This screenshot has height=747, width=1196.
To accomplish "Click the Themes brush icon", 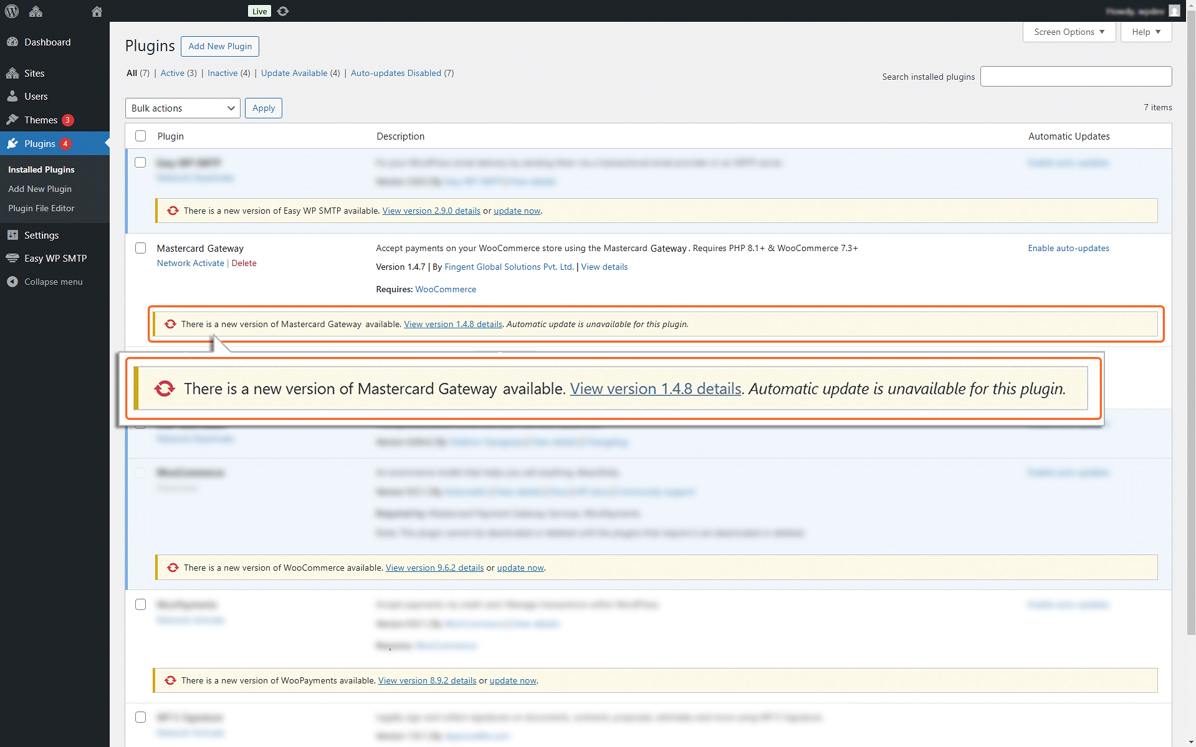I will click(12, 120).
